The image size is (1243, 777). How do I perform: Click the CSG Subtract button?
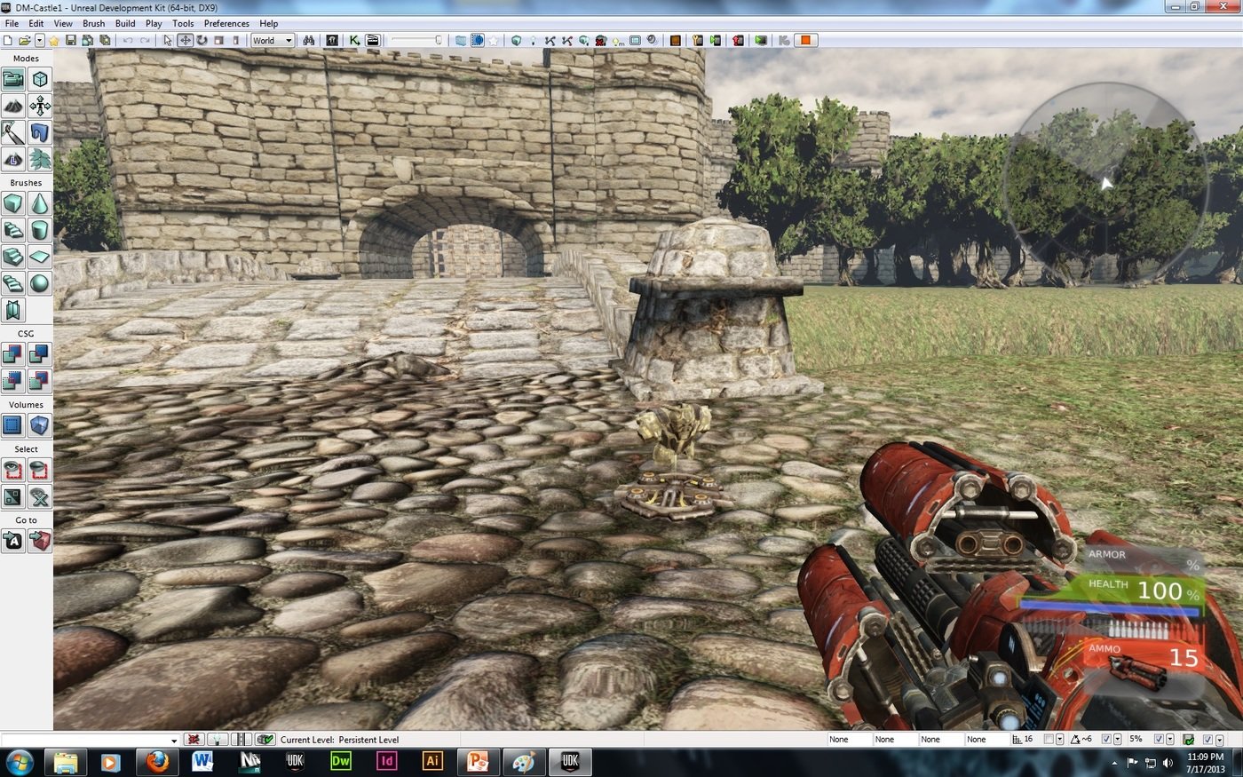coord(40,355)
